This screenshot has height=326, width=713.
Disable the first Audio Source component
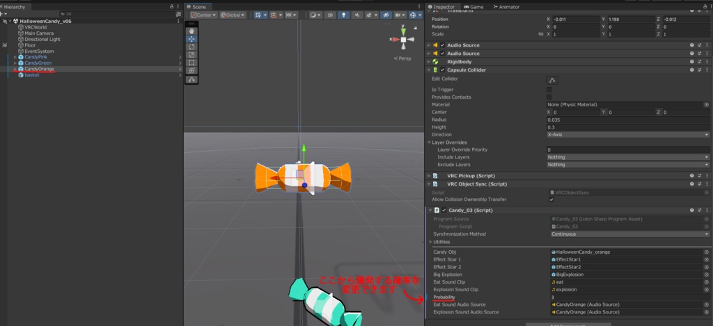[442, 45]
